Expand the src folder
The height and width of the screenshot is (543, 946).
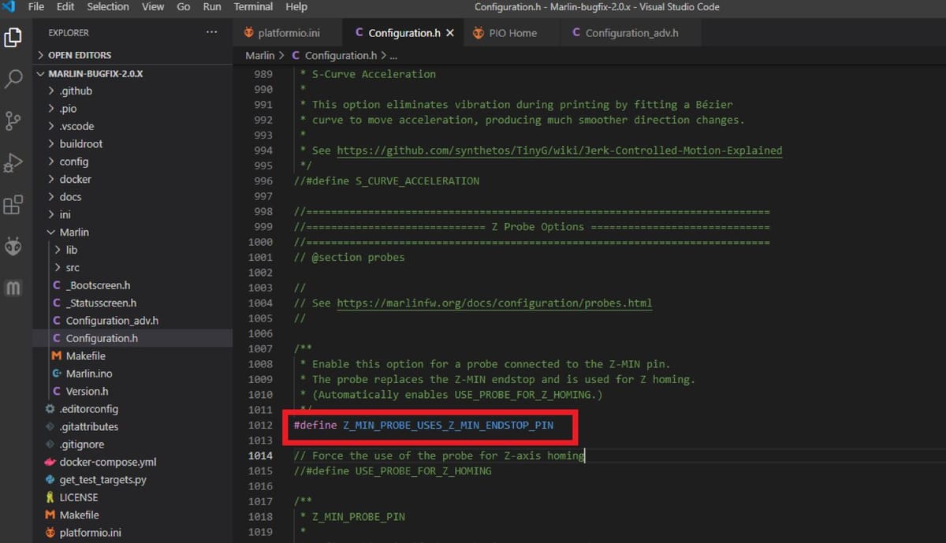[72, 268]
